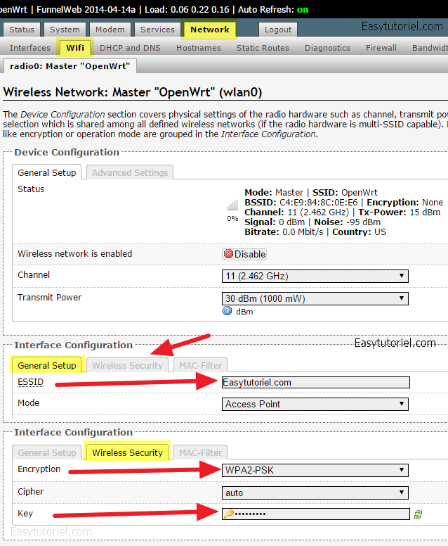Open the Mode dropdown set to Access Point
This screenshot has height=546, width=448.
point(315,404)
